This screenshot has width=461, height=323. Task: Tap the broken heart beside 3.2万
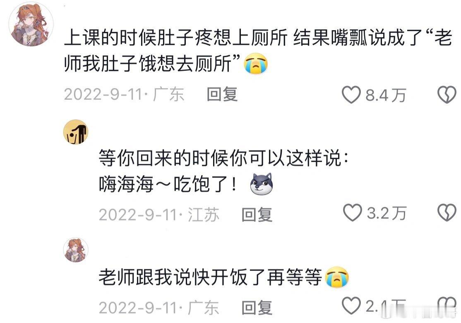pos(447,213)
